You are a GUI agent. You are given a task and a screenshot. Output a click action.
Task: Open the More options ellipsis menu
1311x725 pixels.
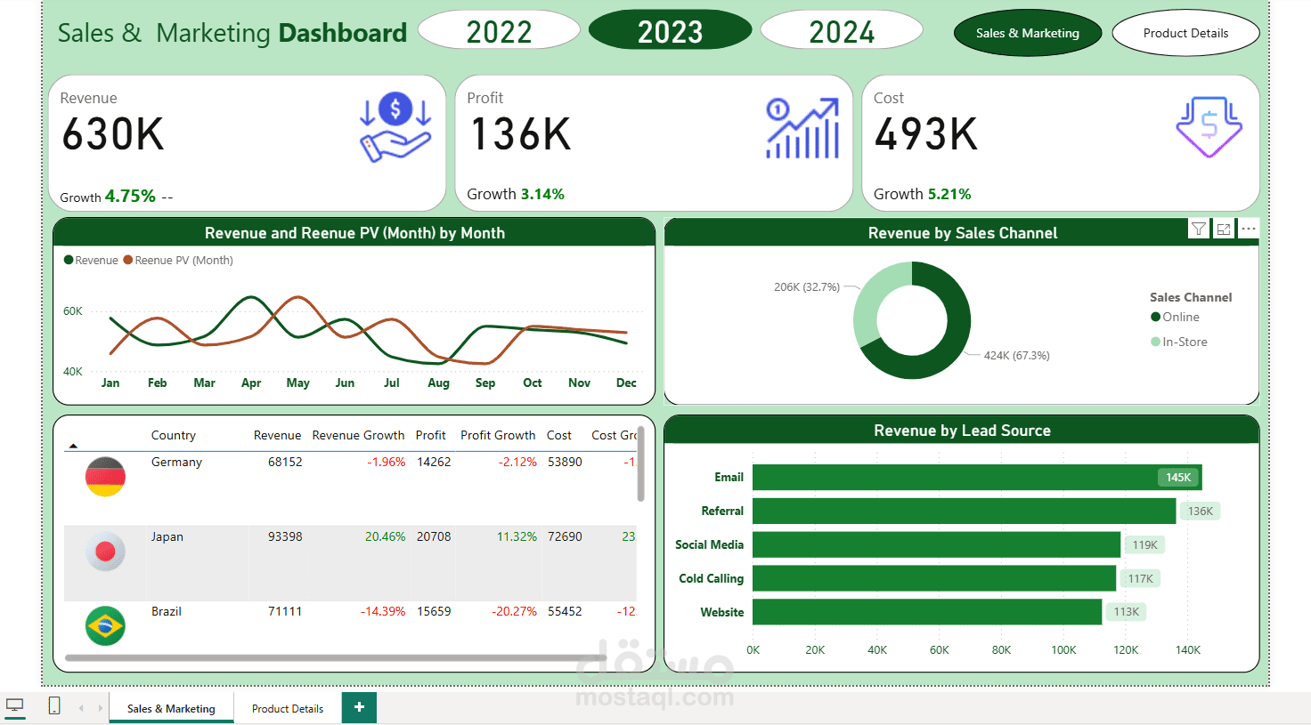click(x=1248, y=229)
